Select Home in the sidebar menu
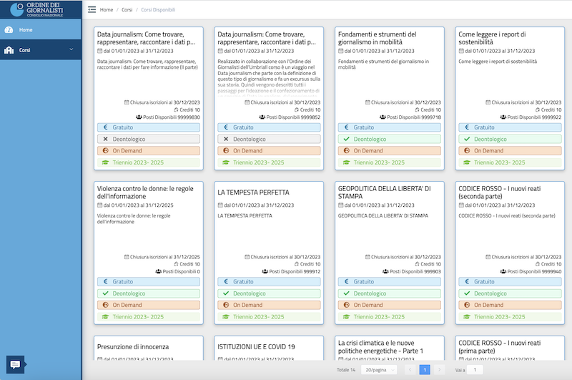Viewport: 572px width, 380px height. (x=26, y=30)
